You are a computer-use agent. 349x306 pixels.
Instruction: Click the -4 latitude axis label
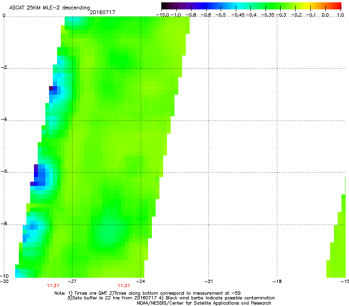pyautogui.click(x=4, y=119)
